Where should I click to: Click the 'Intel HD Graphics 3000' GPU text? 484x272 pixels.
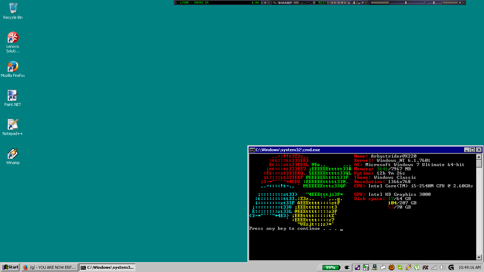click(x=399, y=194)
